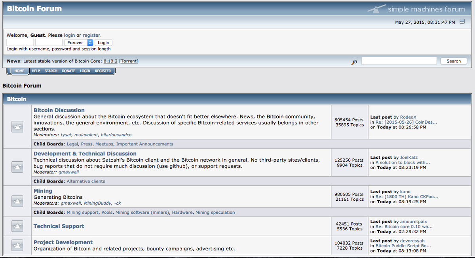Focus the forum search text box
Image resolution: width=475 pixels, height=258 pixels.
[x=399, y=61]
